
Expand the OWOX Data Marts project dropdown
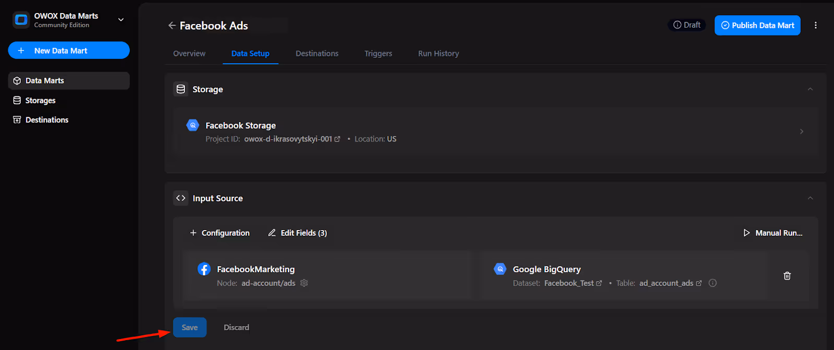click(x=121, y=20)
